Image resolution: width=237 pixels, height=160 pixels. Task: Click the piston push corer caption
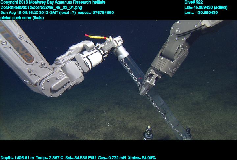tap(22, 18)
